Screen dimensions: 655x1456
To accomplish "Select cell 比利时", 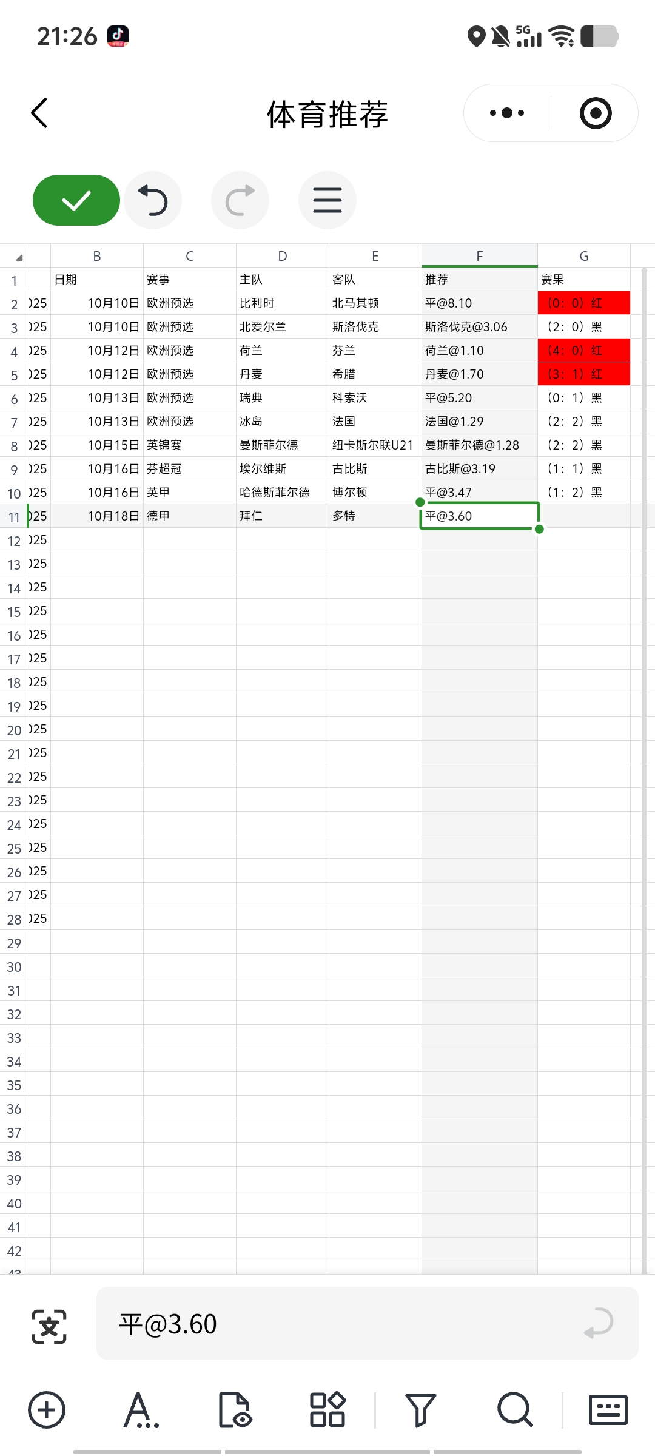I will pos(283,303).
